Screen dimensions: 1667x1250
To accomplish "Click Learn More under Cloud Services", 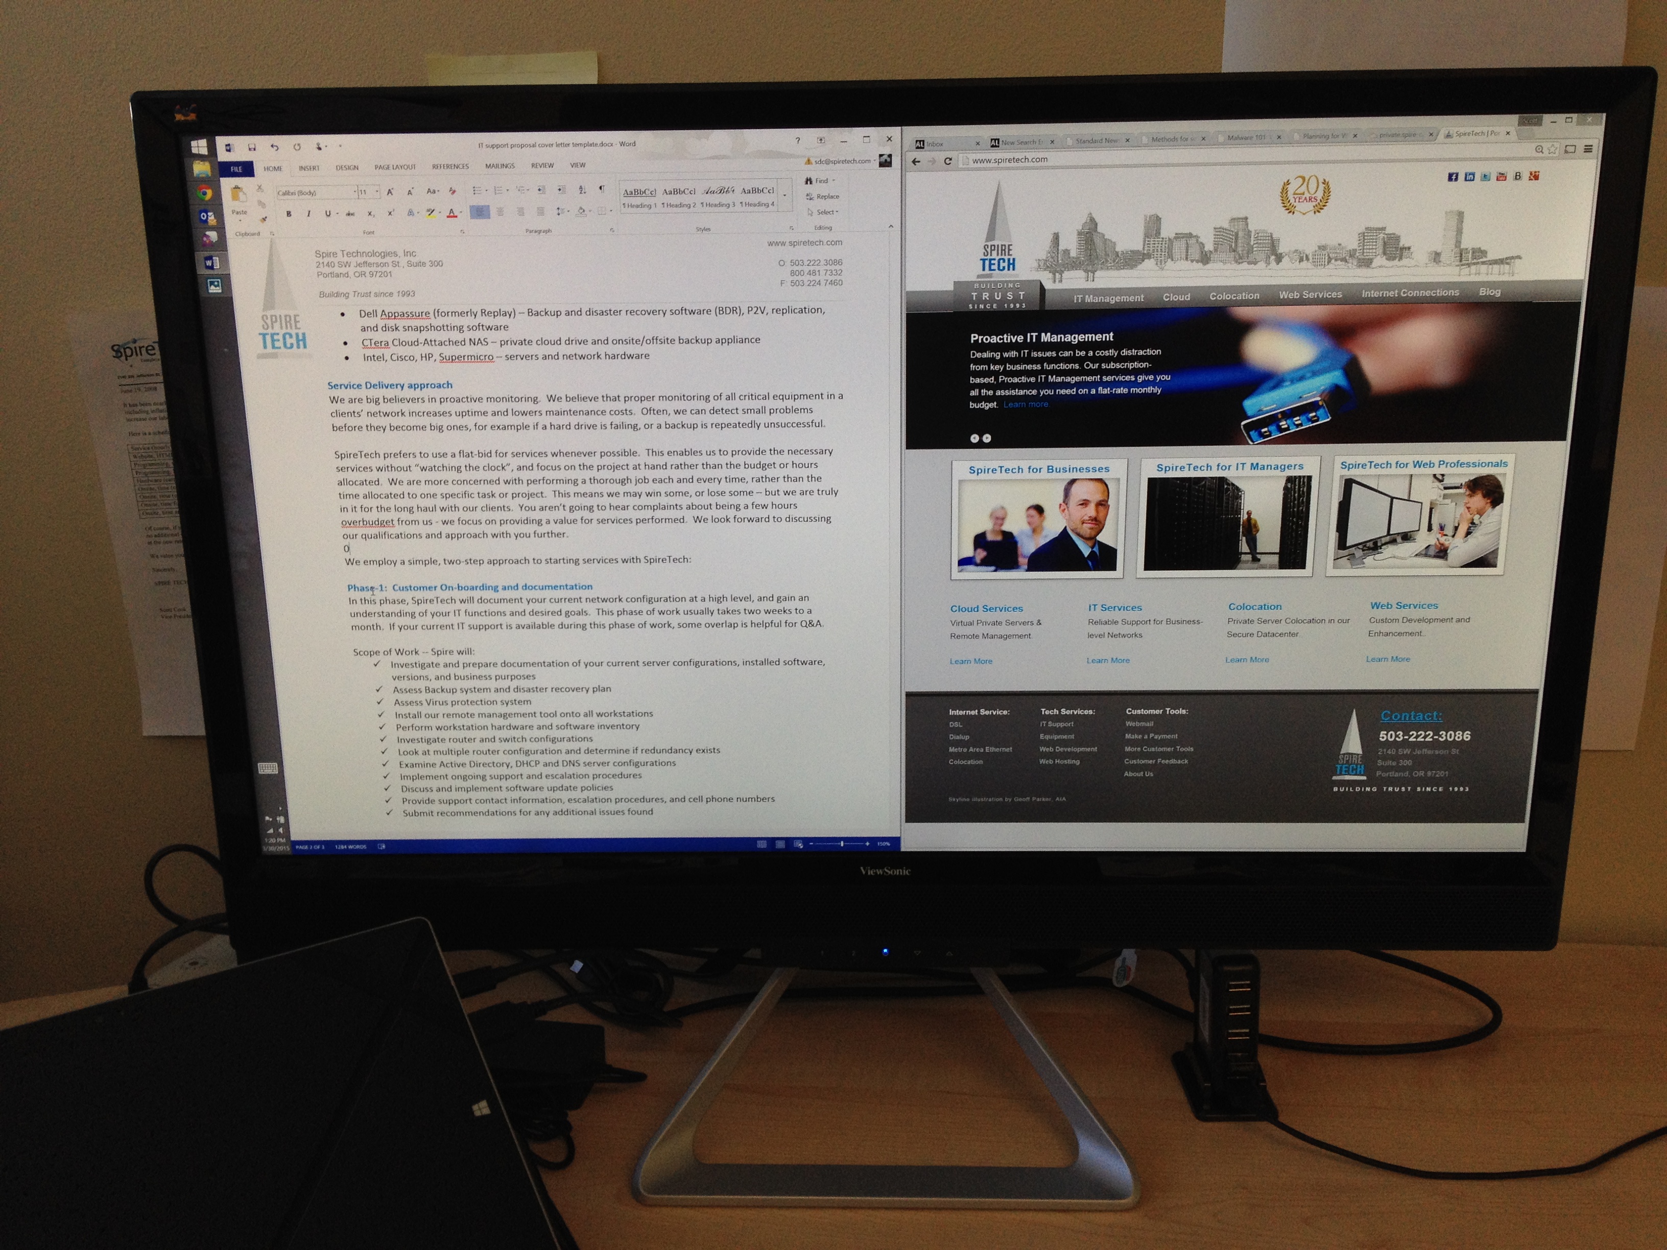I will (x=971, y=662).
